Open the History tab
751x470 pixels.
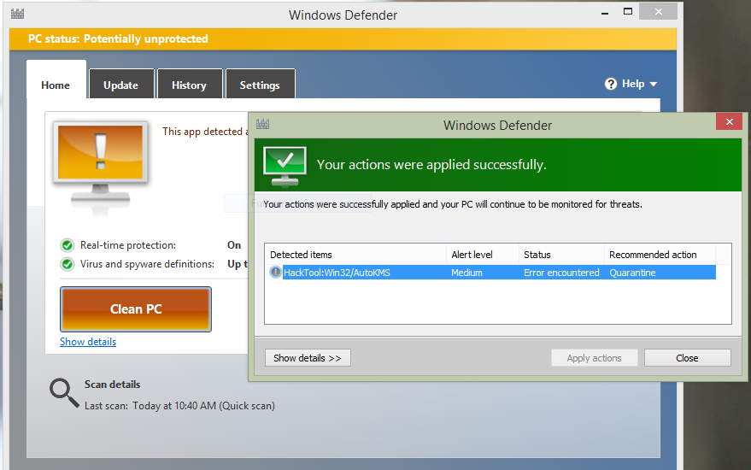coord(189,85)
